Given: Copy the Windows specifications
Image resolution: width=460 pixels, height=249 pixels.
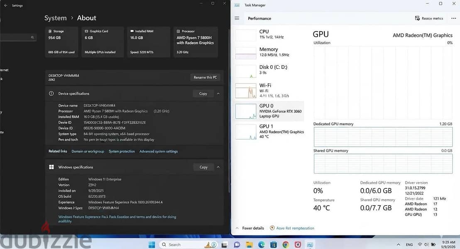Looking at the screenshot, I should [203, 167].
